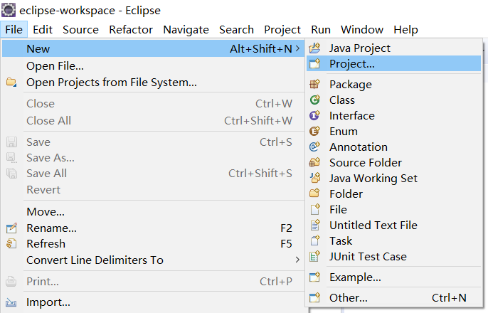The image size is (488, 313).
Task: Choose Annotation label in New submenu
Action: 359,147
